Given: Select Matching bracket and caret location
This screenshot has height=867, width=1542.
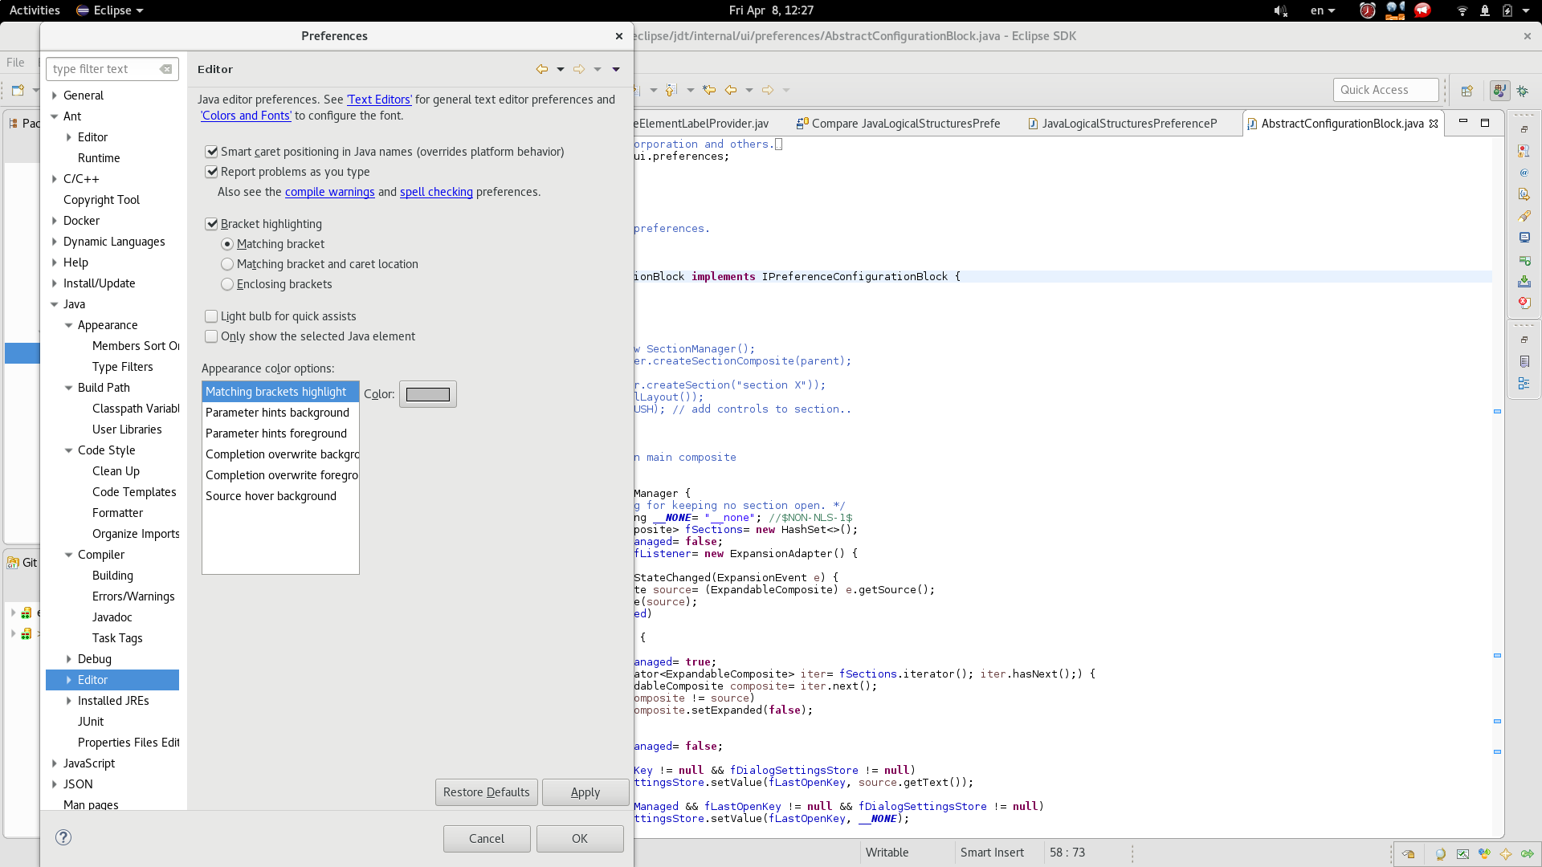Looking at the screenshot, I should pyautogui.click(x=227, y=264).
